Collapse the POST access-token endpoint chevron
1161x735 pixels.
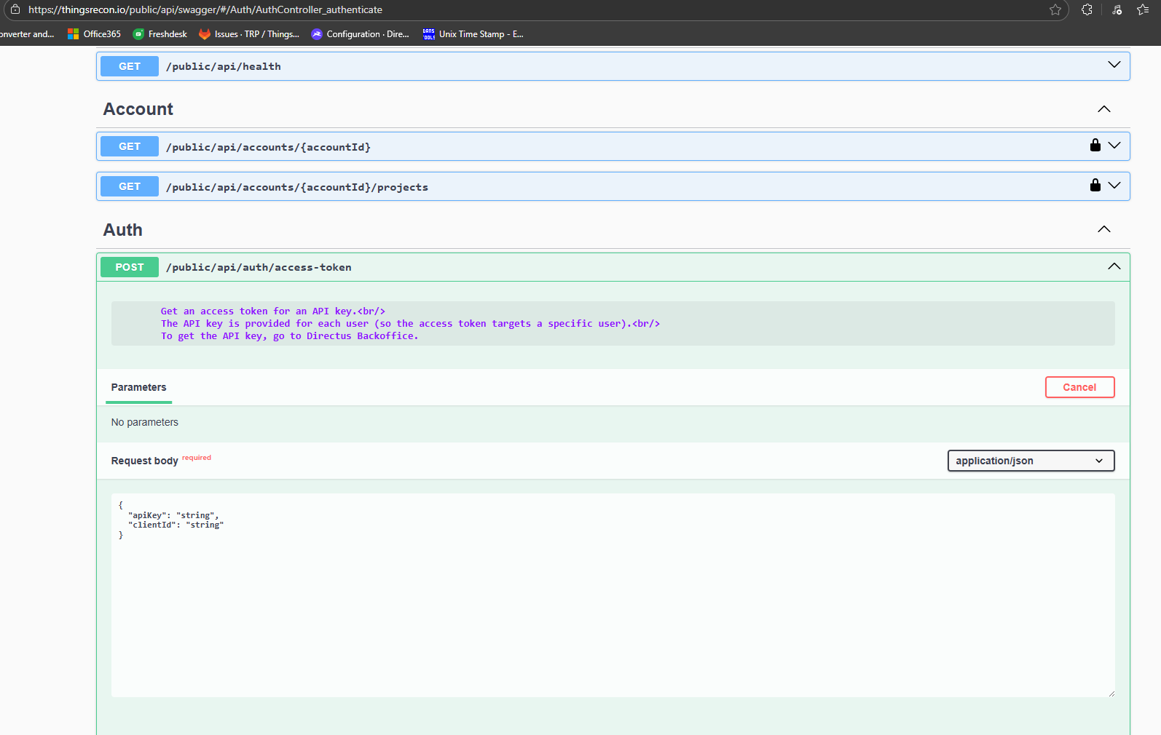(1114, 266)
